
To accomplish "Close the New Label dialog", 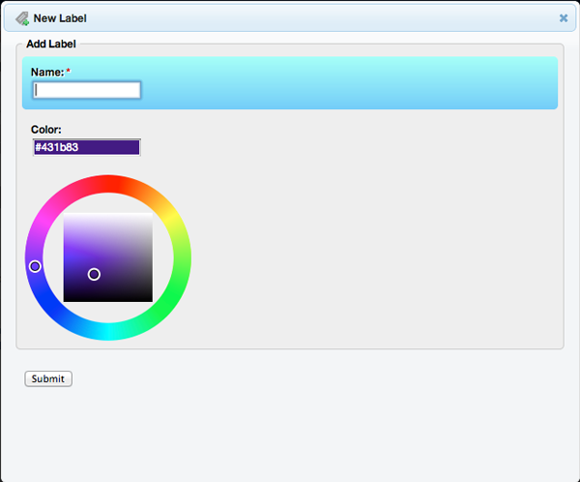I will pos(564,17).
